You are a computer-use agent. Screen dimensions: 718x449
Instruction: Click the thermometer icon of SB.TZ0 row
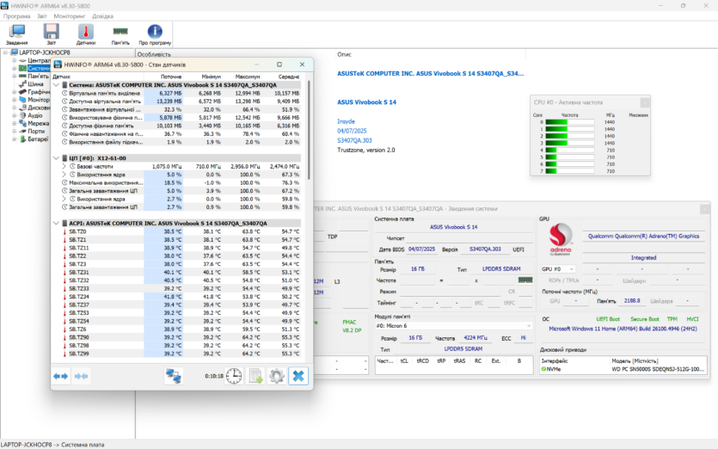coord(64,232)
